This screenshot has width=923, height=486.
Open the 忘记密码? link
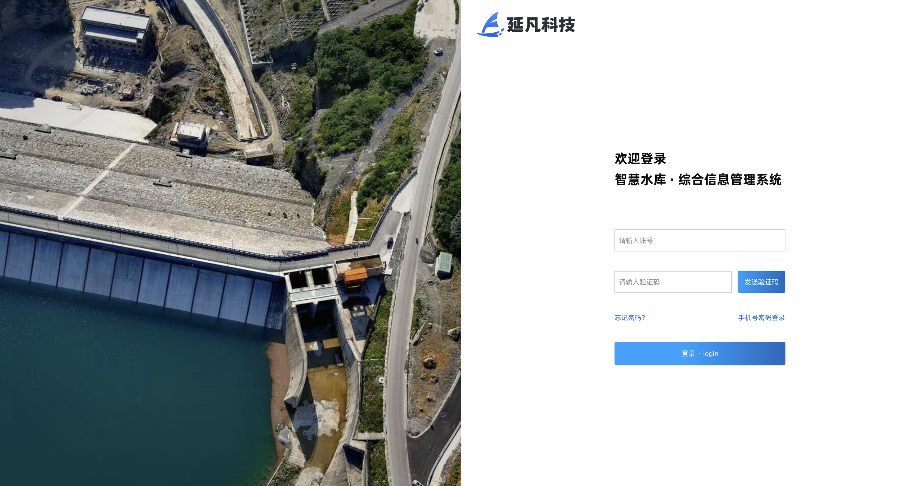coord(630,318)
